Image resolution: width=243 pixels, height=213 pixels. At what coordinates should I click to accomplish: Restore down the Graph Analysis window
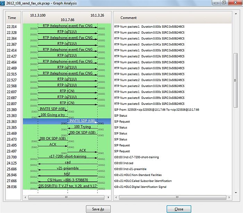(x=224, y=3)
